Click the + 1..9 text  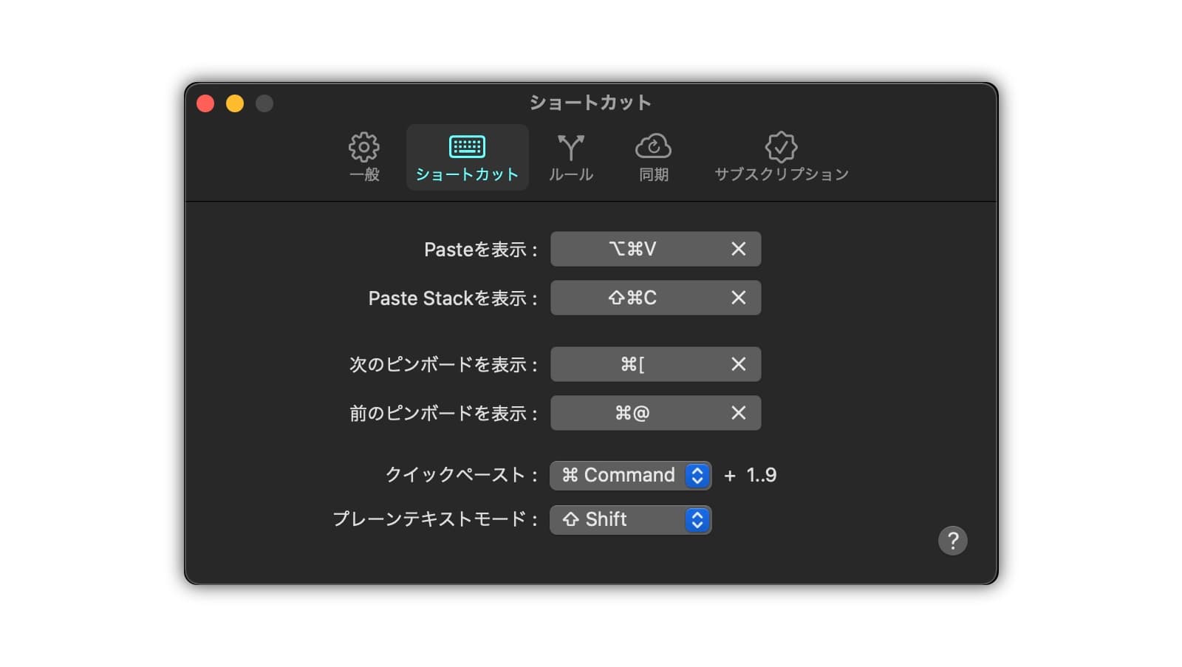[750, 475]
